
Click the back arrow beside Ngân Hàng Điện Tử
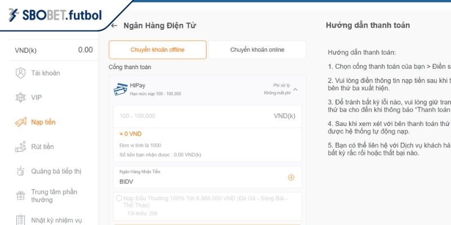tap(114, 25)
